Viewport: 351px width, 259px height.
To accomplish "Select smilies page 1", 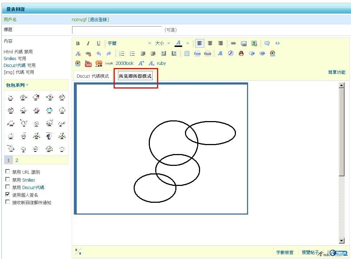I will 9,160.
